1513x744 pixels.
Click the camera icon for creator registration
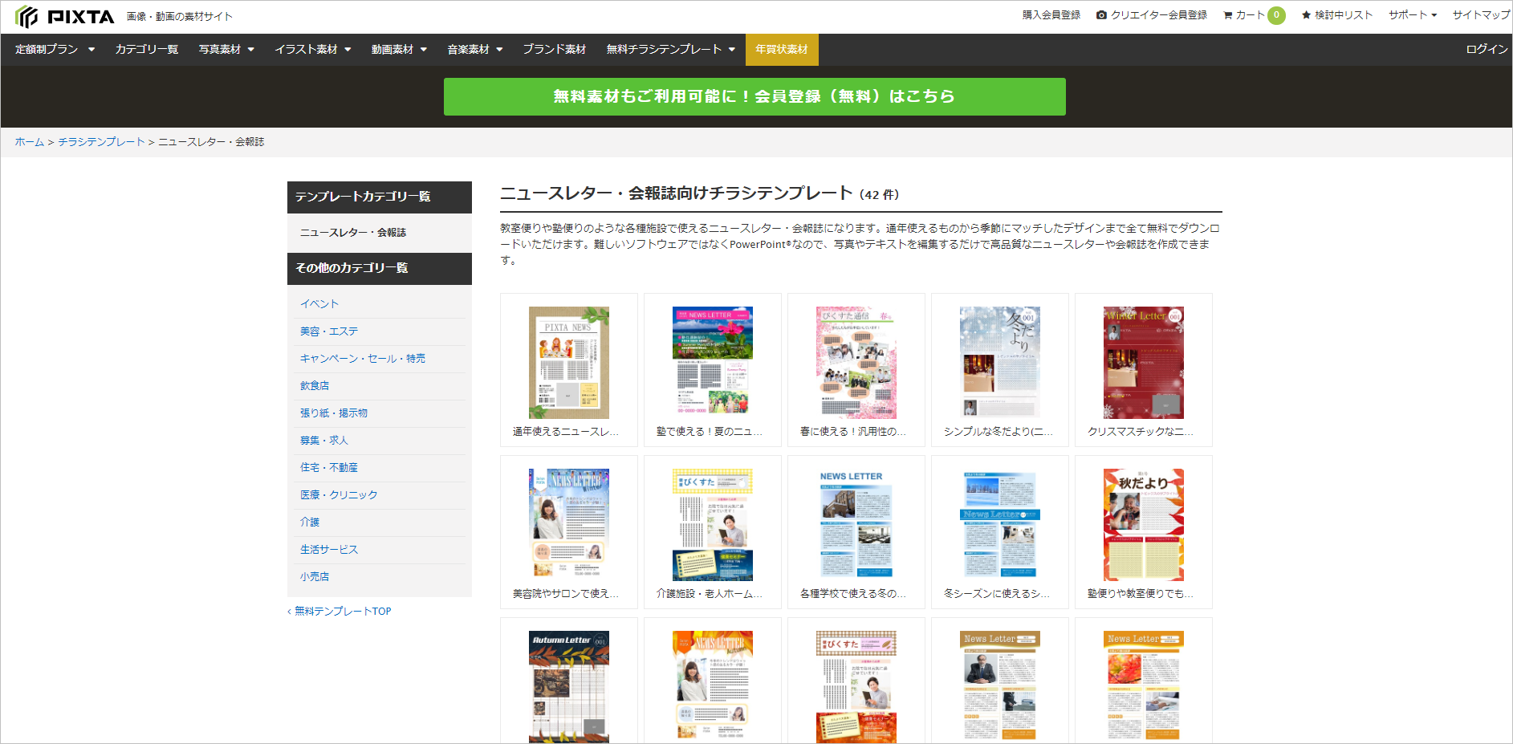[1101, 15]
